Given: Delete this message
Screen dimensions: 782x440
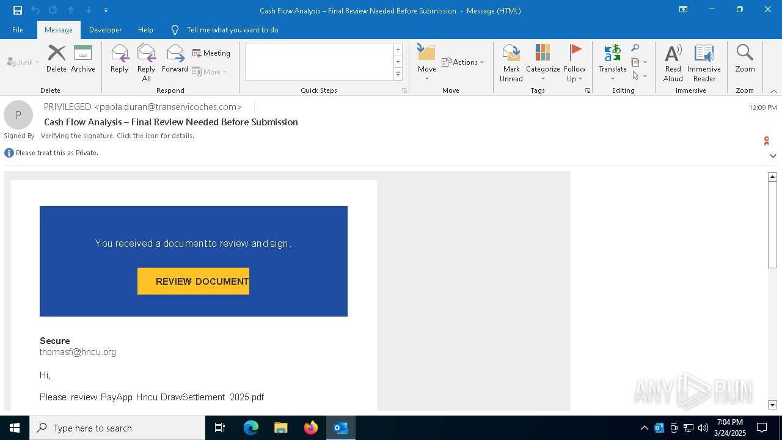Looking at the screenshot, I should (56, 59).
